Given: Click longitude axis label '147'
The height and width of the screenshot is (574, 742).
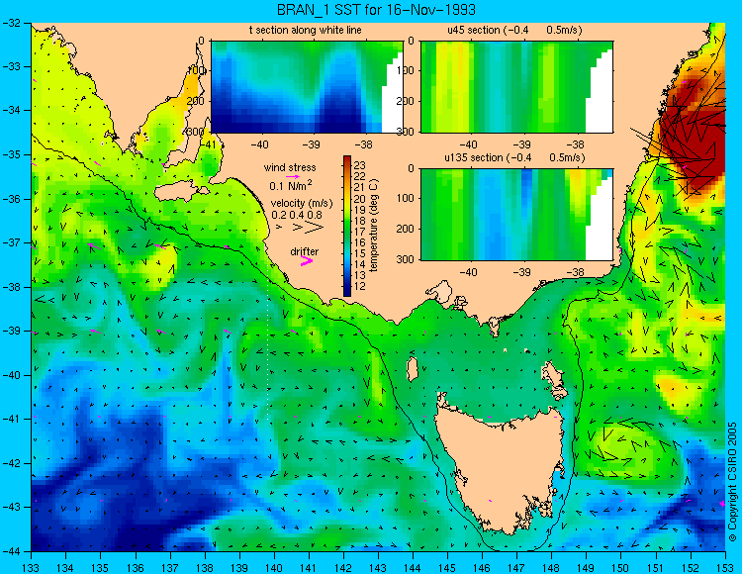Looking at the screenshot, I should pos(516,568).
